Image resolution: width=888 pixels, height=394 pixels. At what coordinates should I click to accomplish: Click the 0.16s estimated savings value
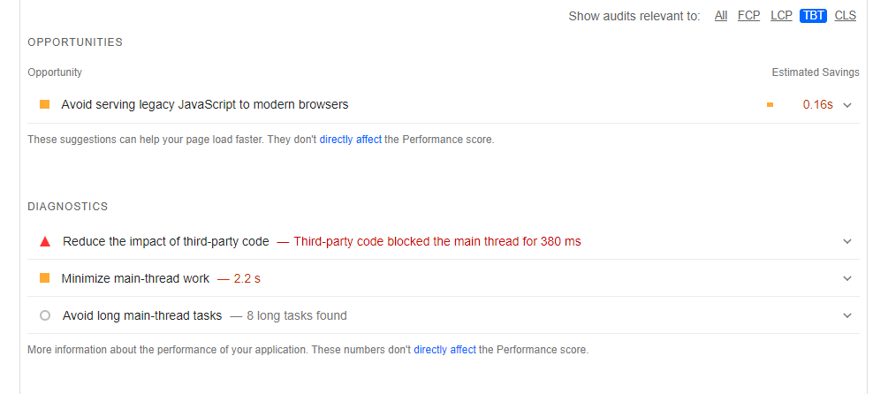click(817, 104)
